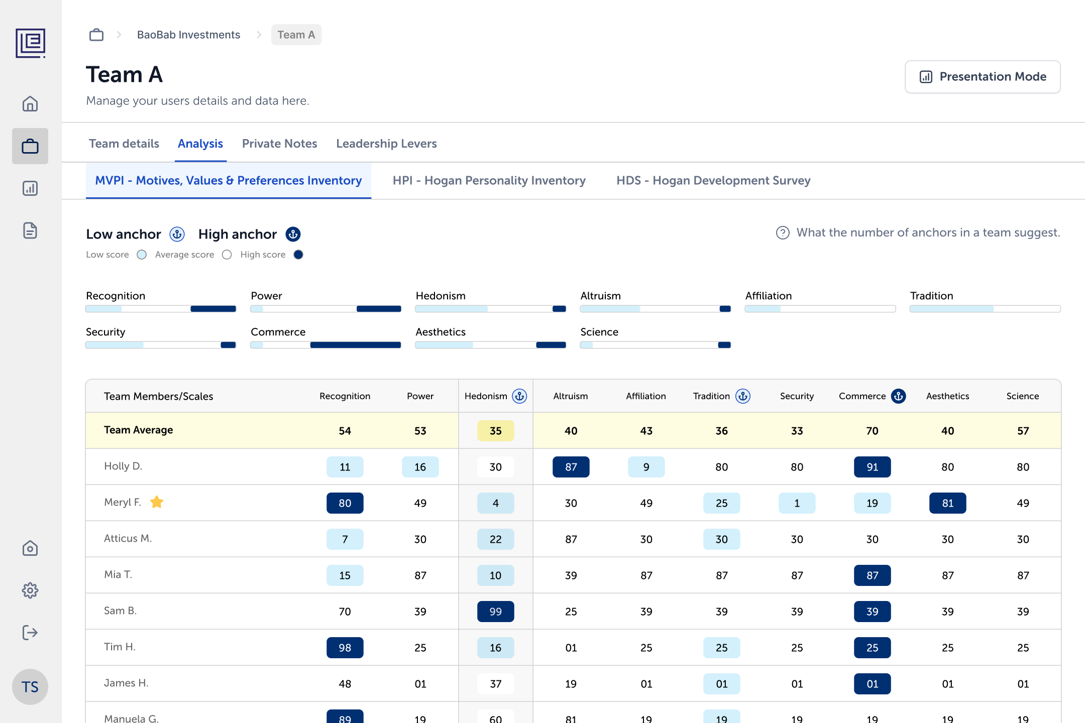
Task: Click the question mark help icon about anchors
Action: [783, 233]
